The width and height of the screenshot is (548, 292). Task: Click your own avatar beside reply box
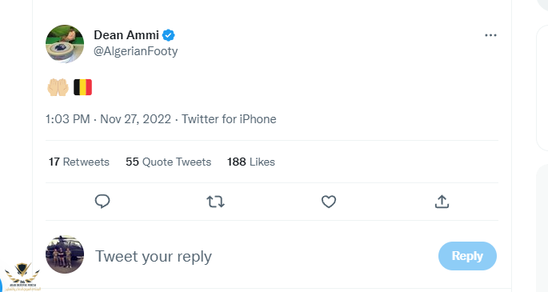pos(65,254)
